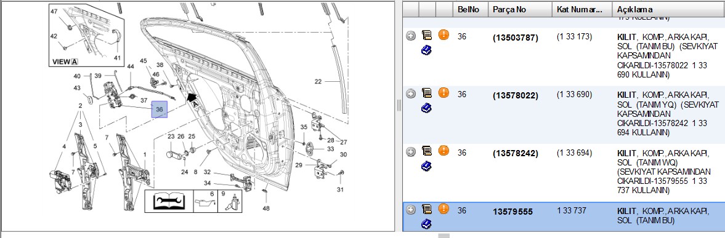Open the notes icon for part 13578242
This screenshot has width=725, height=238.
pyautogui.click(x=427, y=151)
